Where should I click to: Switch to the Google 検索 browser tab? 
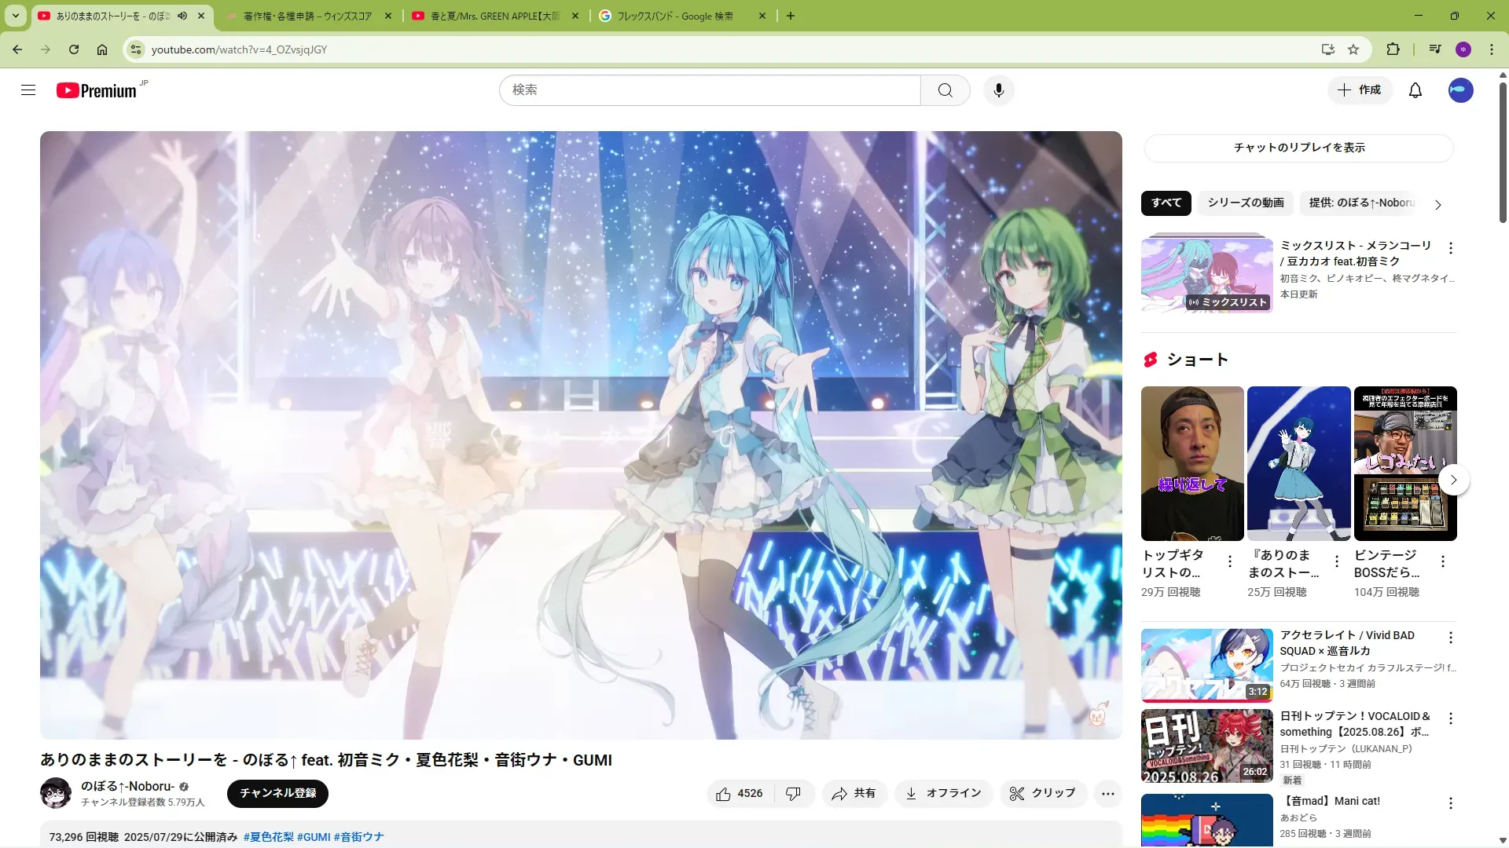pyautogui.click(x=676, y=16)
